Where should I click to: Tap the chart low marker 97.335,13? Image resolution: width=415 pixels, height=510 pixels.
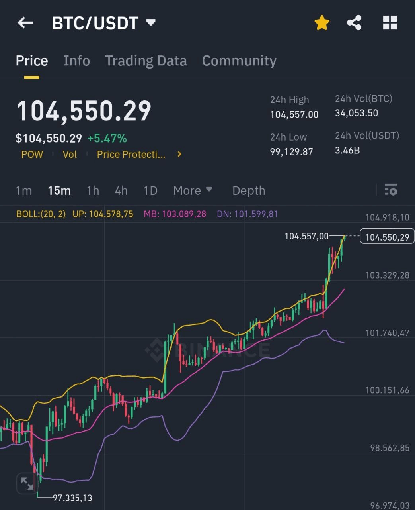72,498
